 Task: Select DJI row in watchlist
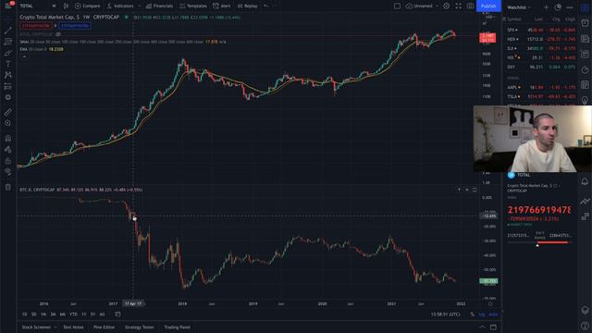540,48
